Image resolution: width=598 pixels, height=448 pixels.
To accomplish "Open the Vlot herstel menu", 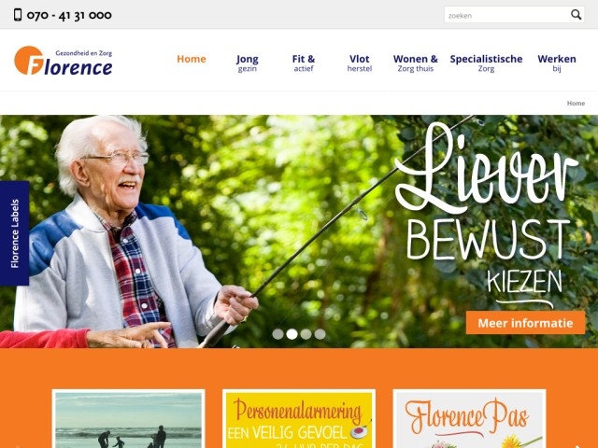I will pyautogui.click(x=359, y=63).
